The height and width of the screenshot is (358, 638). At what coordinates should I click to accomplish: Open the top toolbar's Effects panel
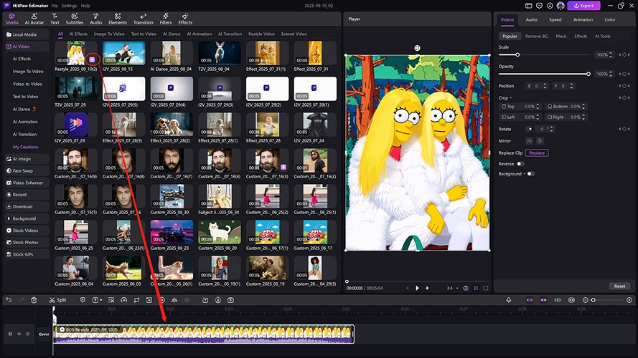[185, 19]
